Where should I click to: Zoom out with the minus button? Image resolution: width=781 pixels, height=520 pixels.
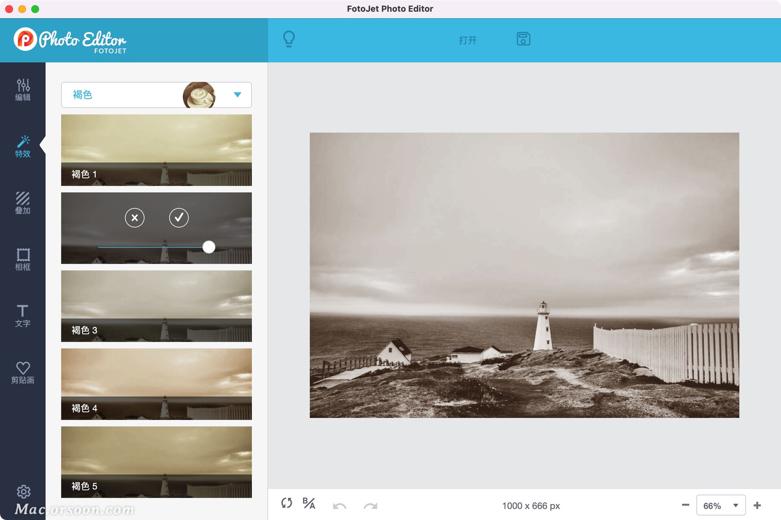[685, 505]
